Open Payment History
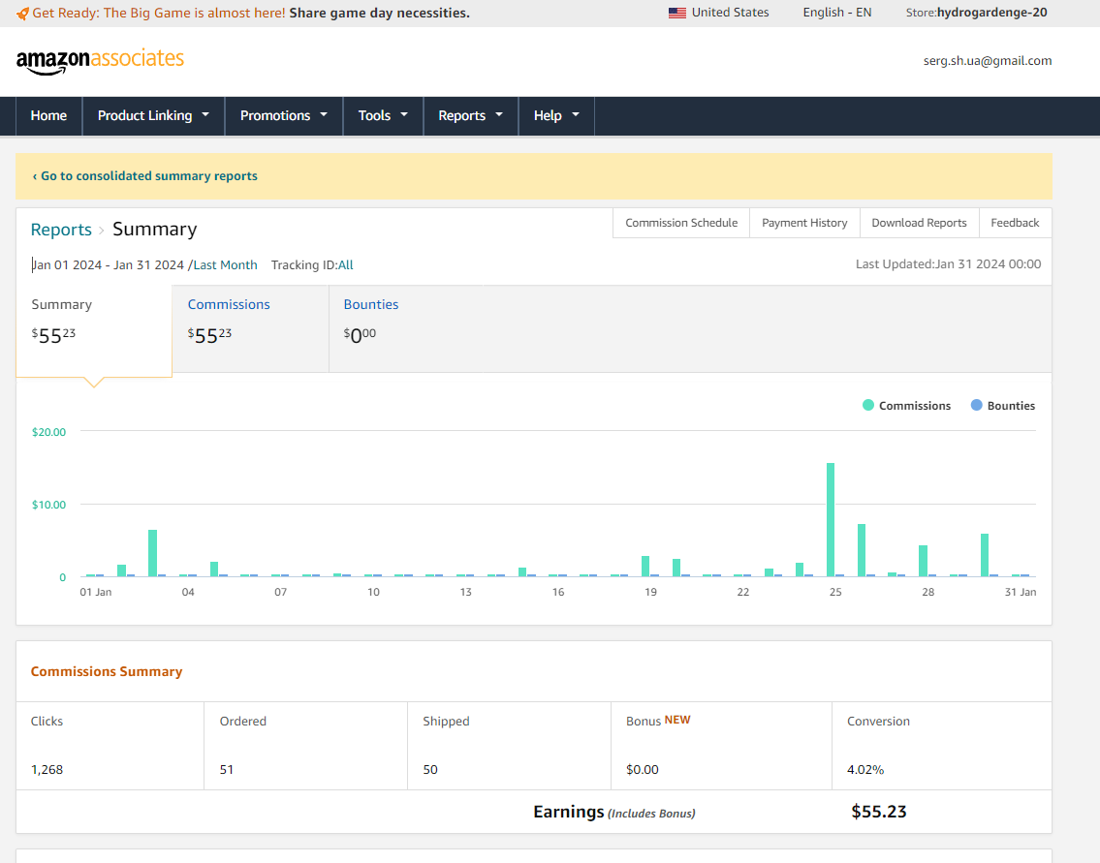 pos(804,223)
